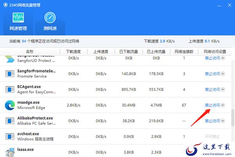Click the lsass.exe installer icon
This screenshot has height=157, width=235.
(10, 152)
